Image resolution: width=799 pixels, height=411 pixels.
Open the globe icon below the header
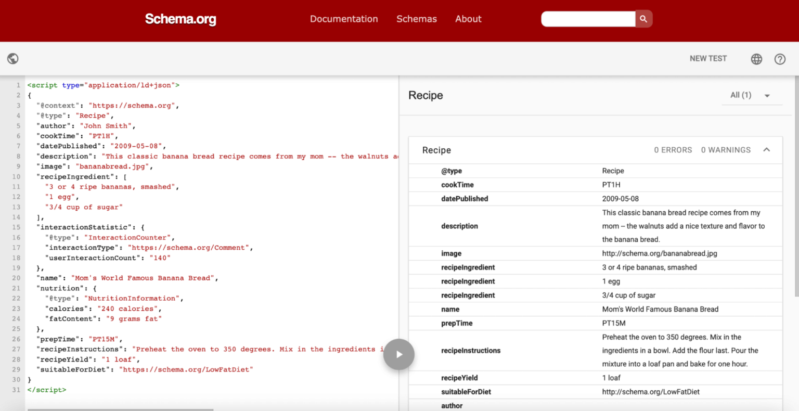12,58
